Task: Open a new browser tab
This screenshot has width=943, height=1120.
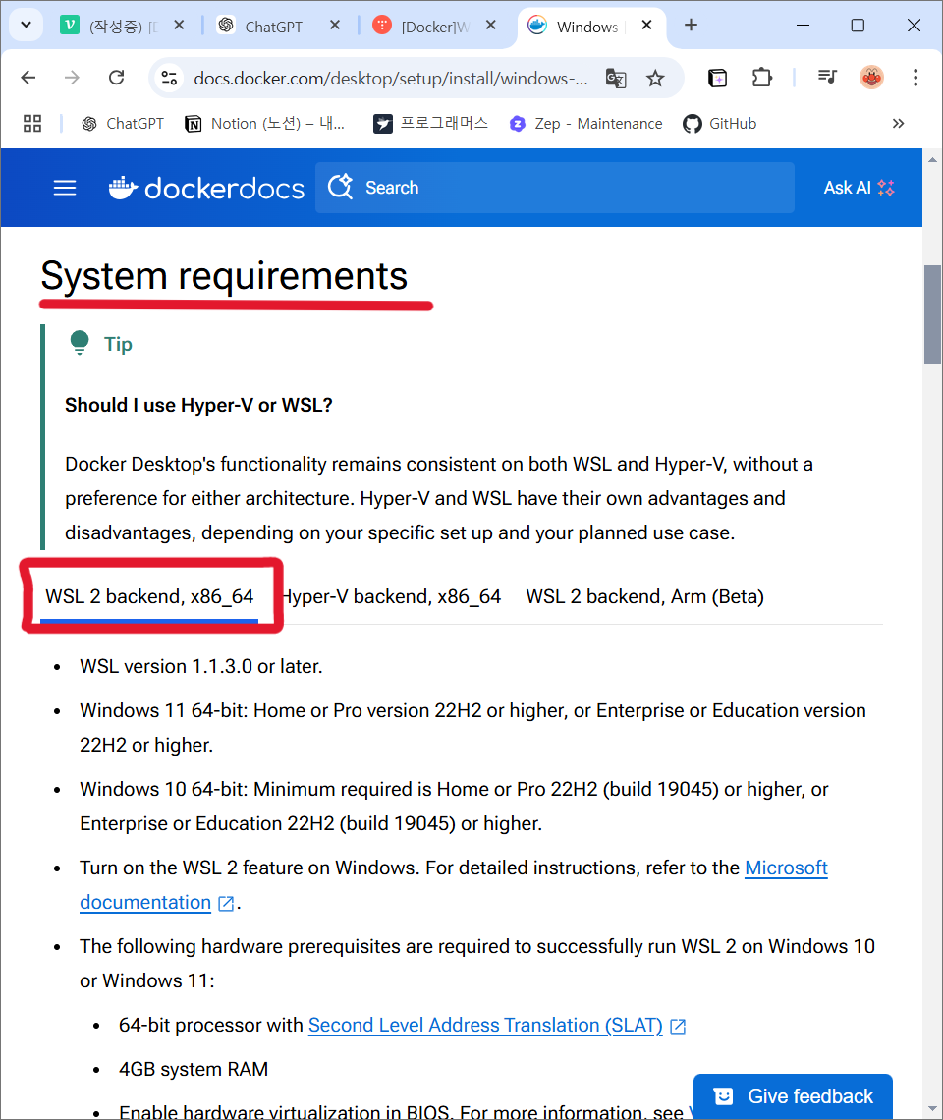Action: 691,25
